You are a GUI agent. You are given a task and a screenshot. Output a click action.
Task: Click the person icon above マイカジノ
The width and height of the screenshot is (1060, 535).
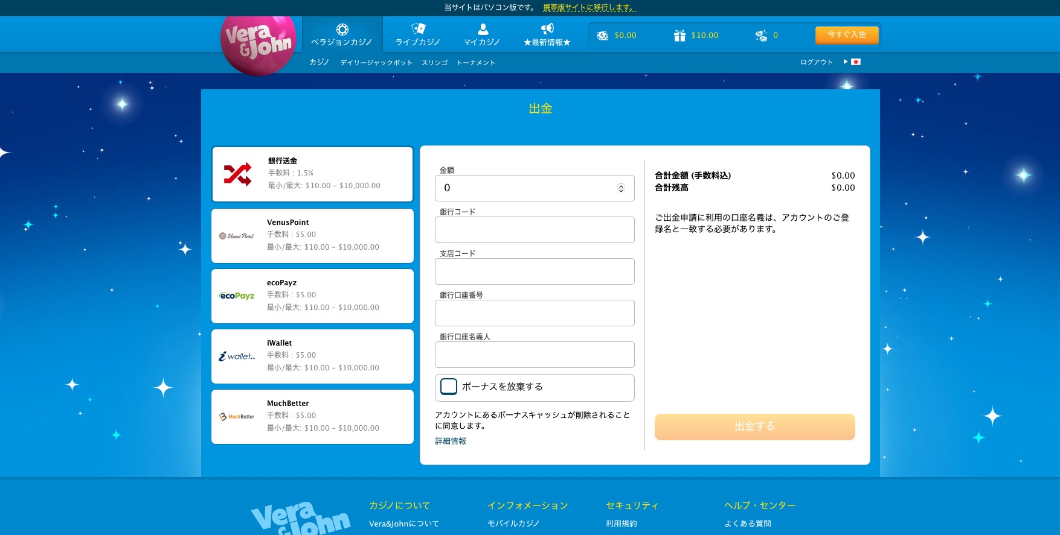coord(483,29)
